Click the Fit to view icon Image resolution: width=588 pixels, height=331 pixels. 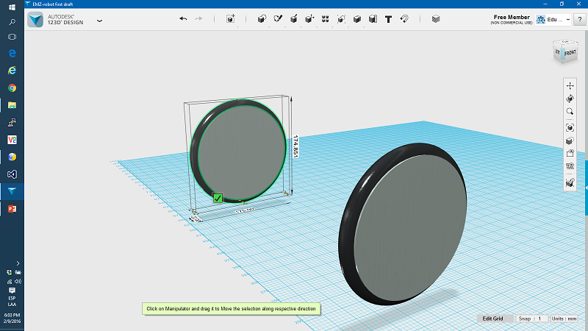570,127
